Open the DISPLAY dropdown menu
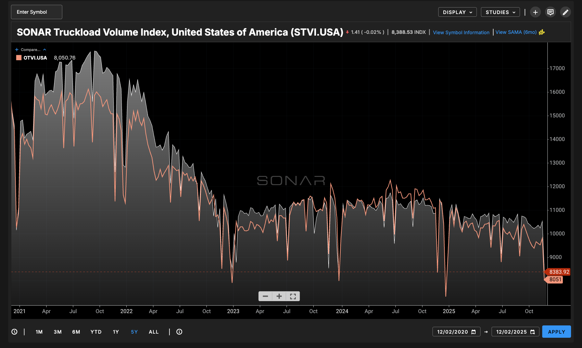The height and width of the screenshot is (348, 582). click(457, 12)
